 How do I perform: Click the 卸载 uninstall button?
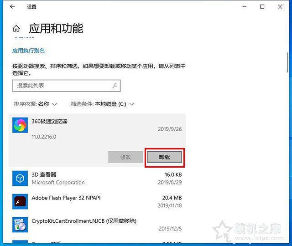click(164, 157)
